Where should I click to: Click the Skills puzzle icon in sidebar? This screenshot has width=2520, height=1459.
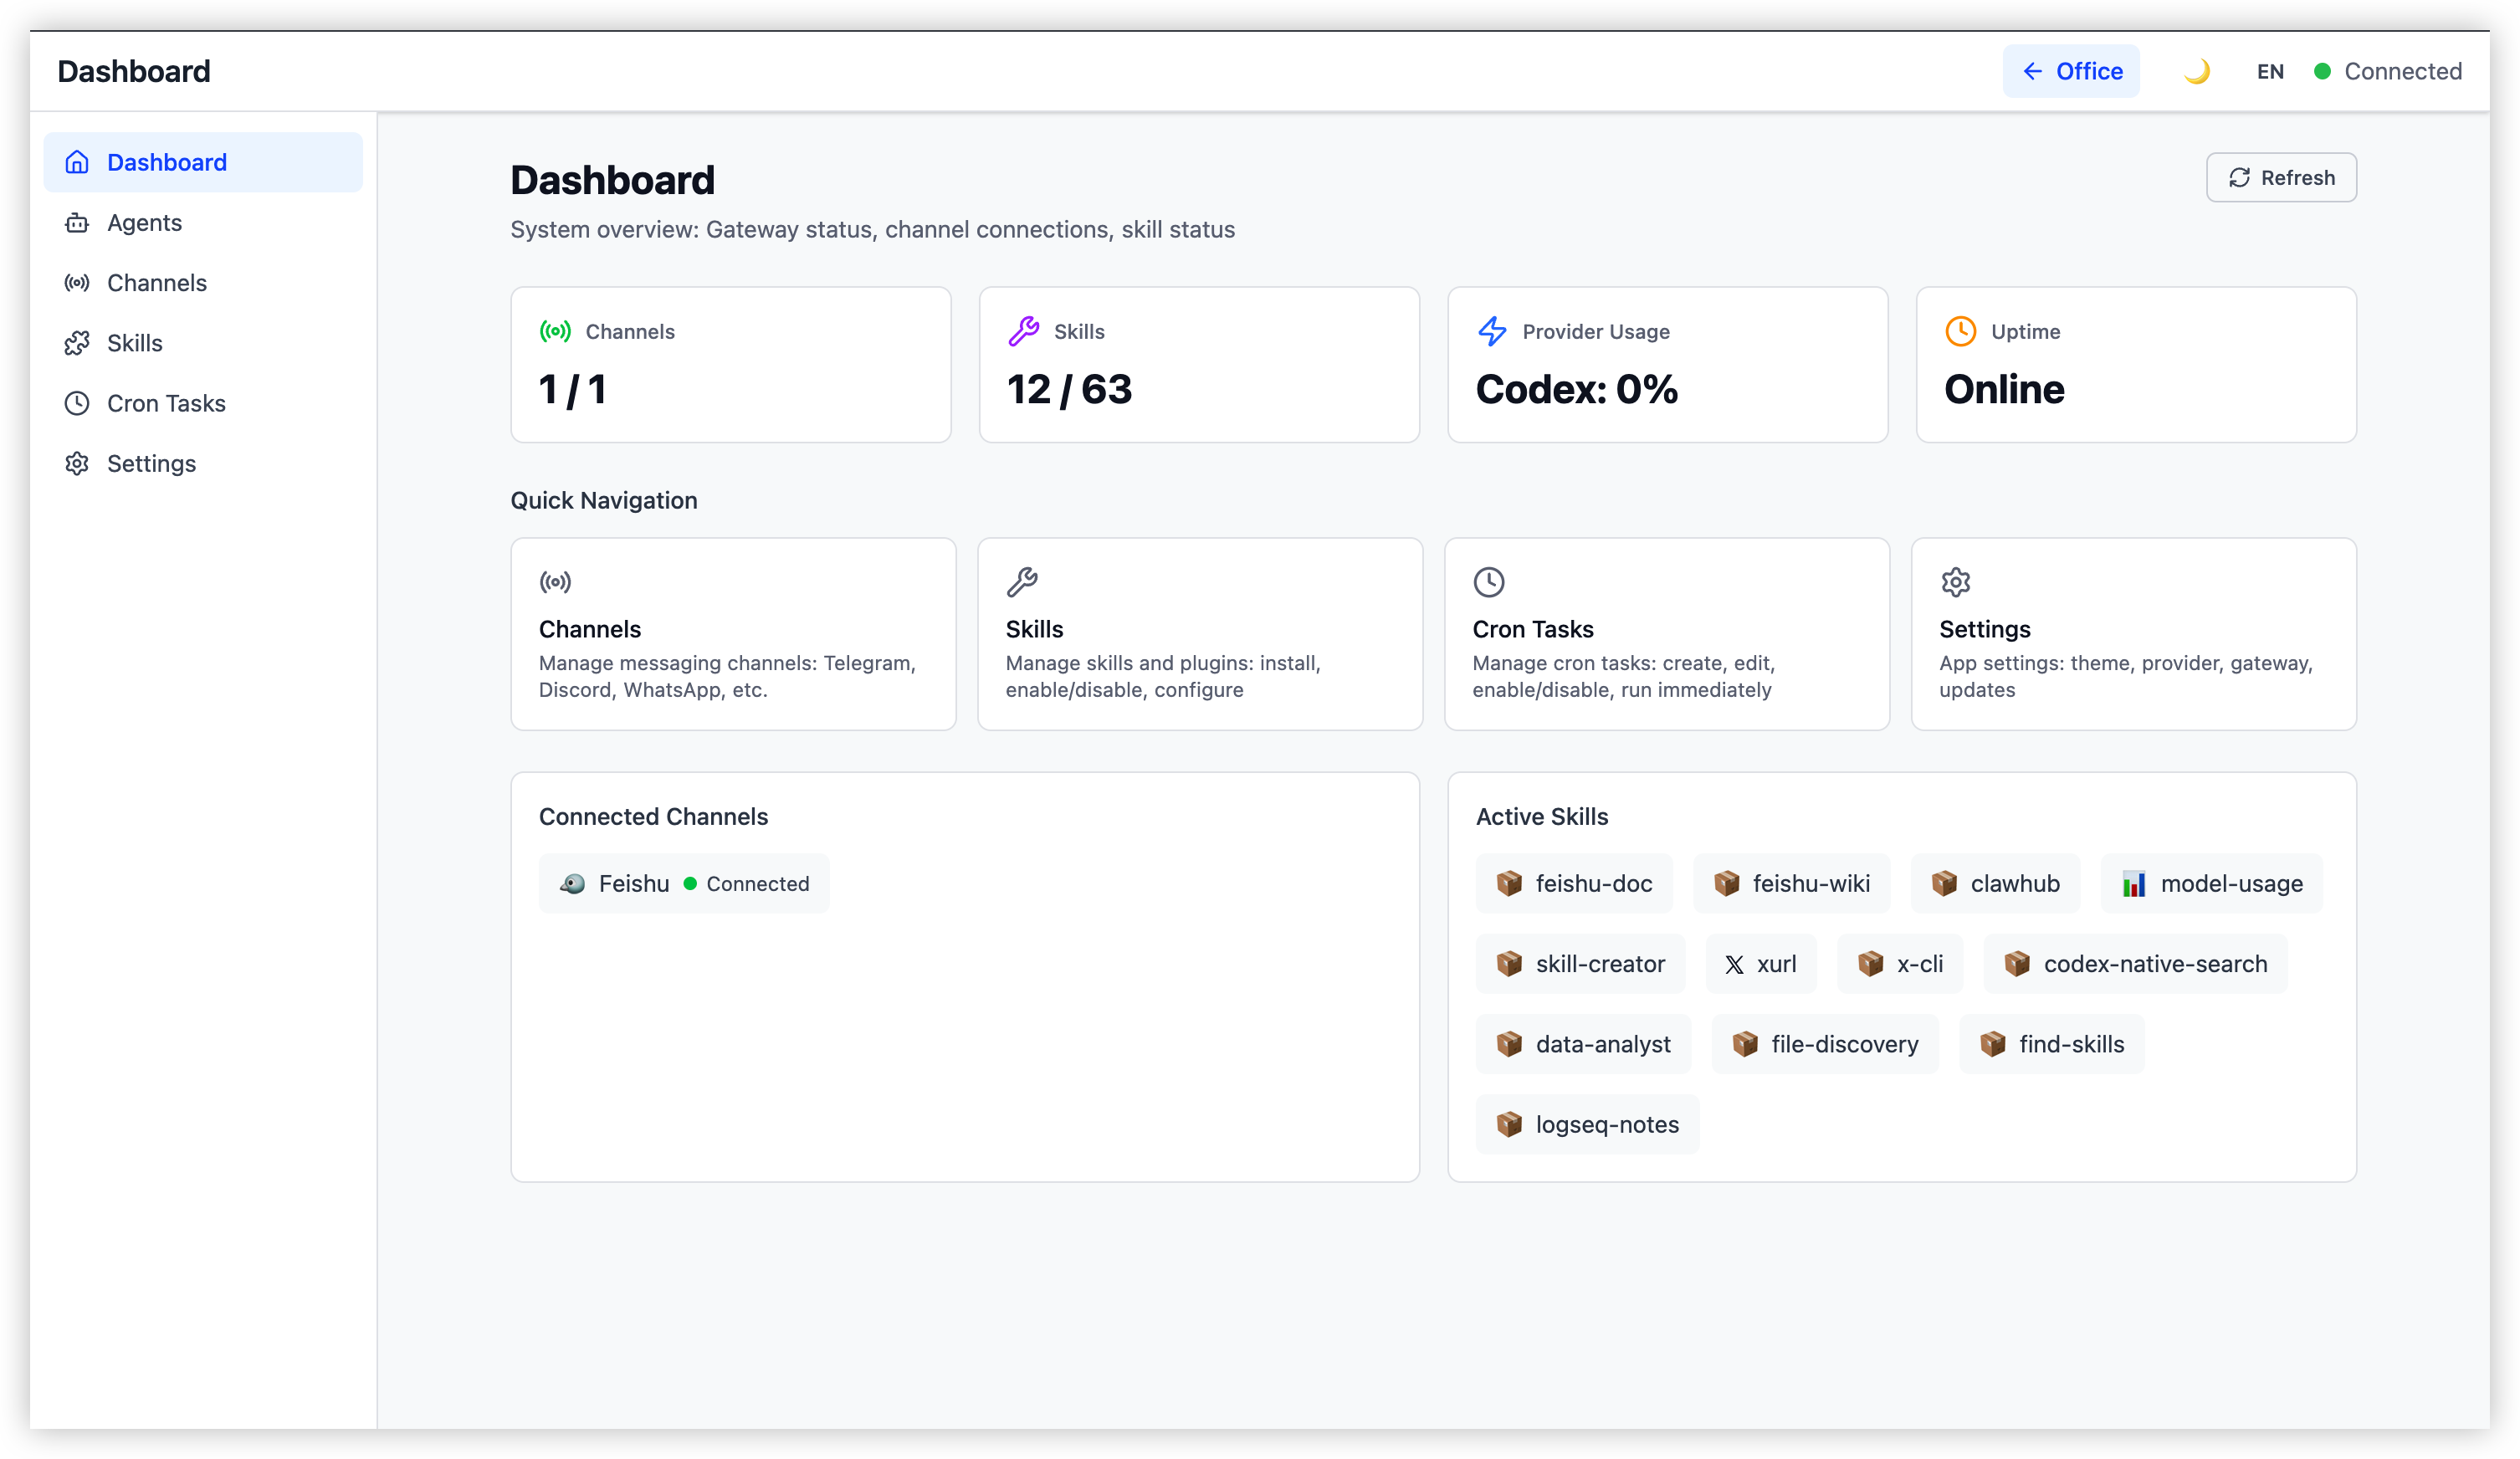pyautogui.click(x=77, y=343)
